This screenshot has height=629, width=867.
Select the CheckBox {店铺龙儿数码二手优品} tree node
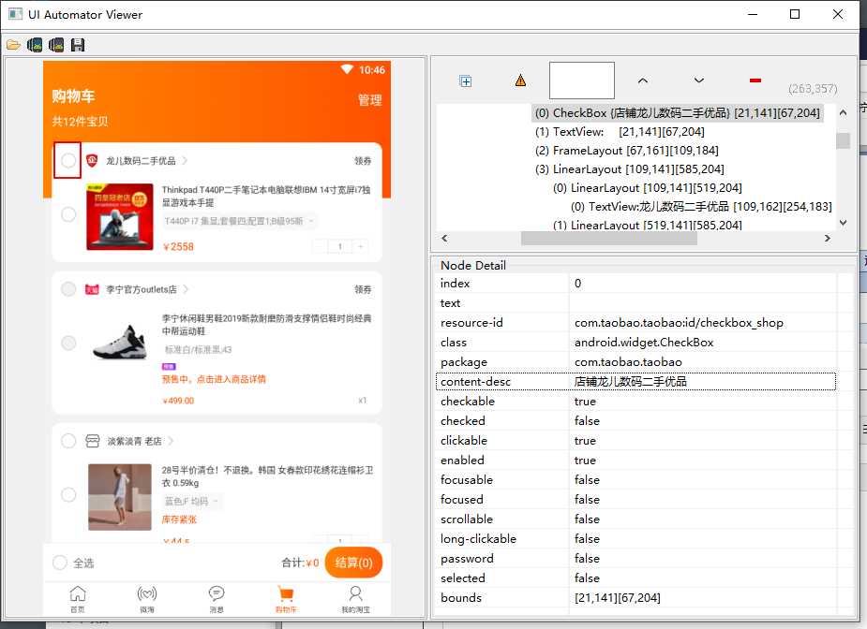(x=678, y=112)
